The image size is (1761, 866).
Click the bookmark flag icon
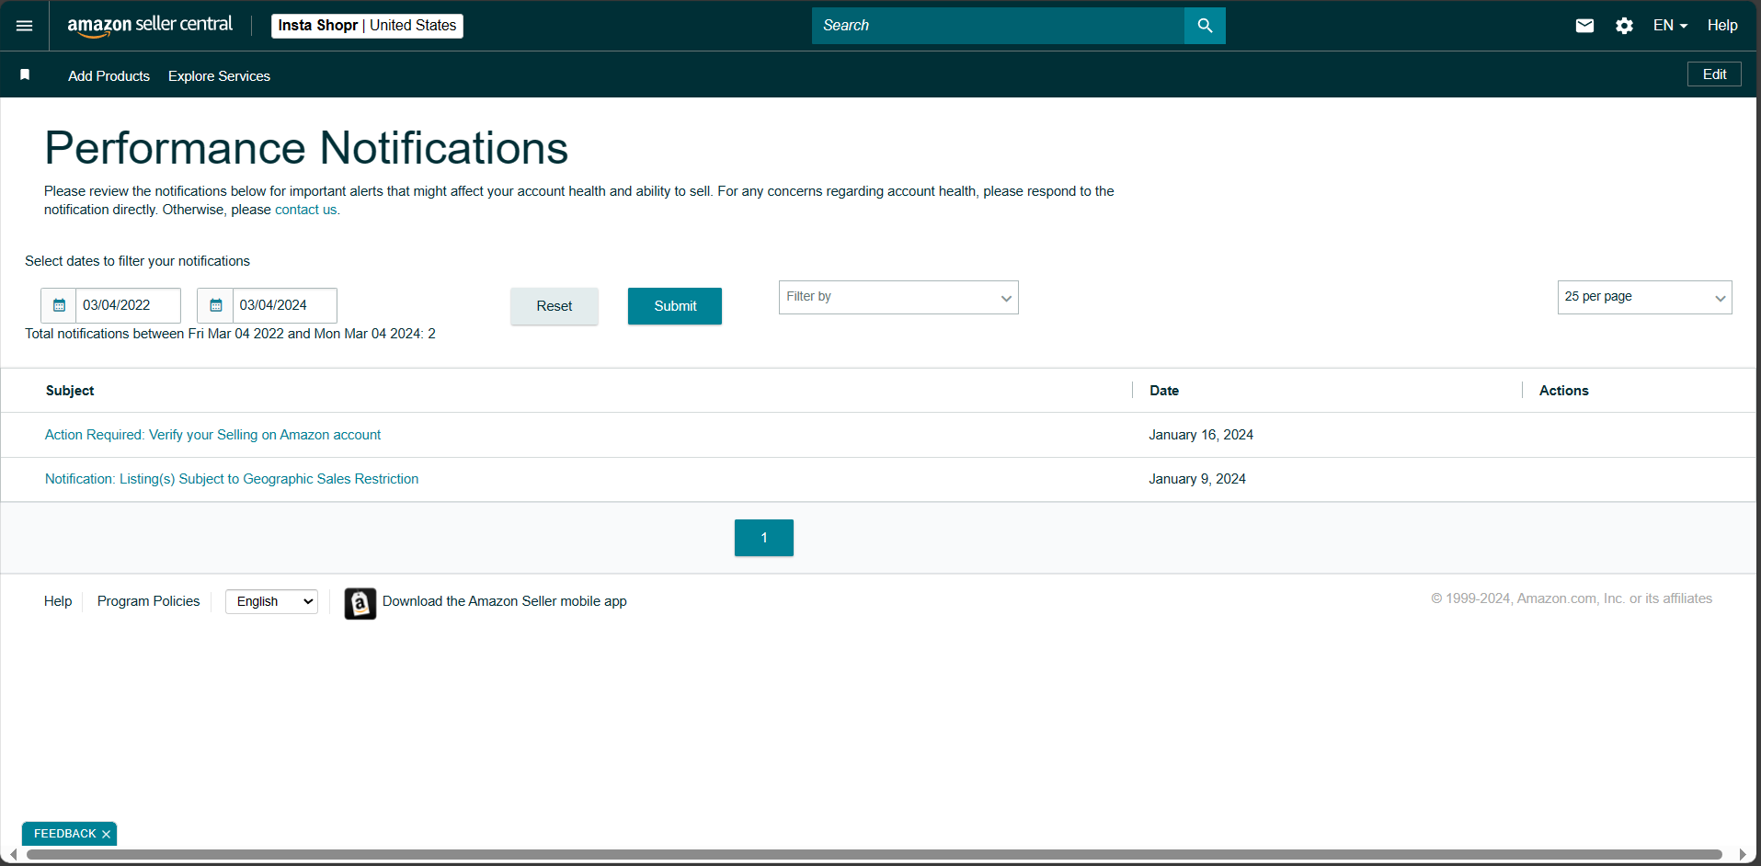pyautogui.click(x=25, y=74)
